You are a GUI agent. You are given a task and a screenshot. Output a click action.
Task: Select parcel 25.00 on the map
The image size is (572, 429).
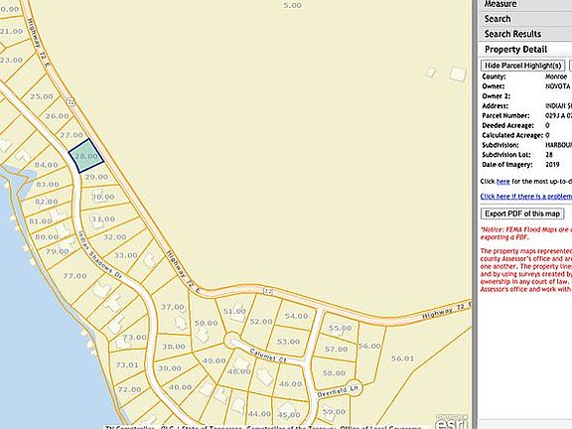tap(42, 96)
